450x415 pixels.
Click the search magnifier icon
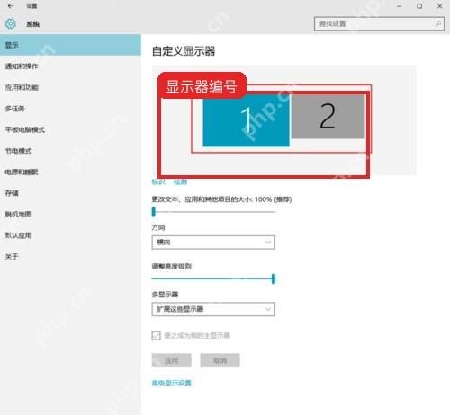pyautogui.click(x=438, y=23)
